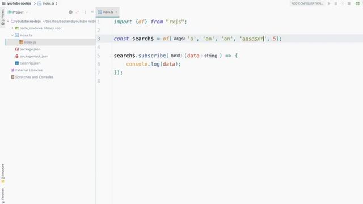Open the Favorites tool window side tab
Image resolution: width=363 pixels, height=204 pixels.
point(3,195)
